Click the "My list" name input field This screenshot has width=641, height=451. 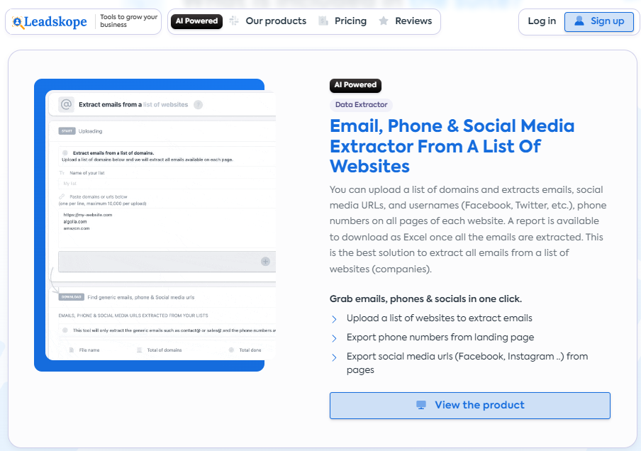click(x=163, y=184)
